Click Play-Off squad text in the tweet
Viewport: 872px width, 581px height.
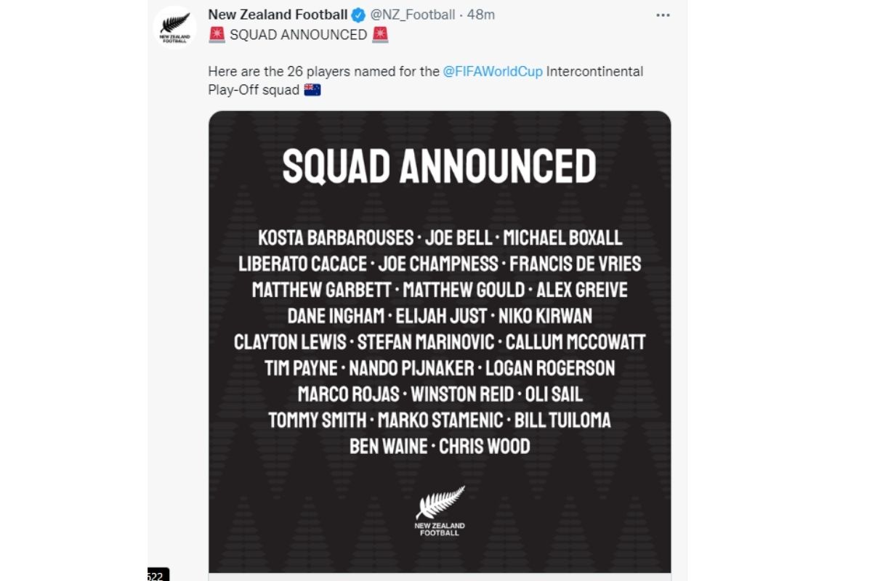click(x=253, y=90)
